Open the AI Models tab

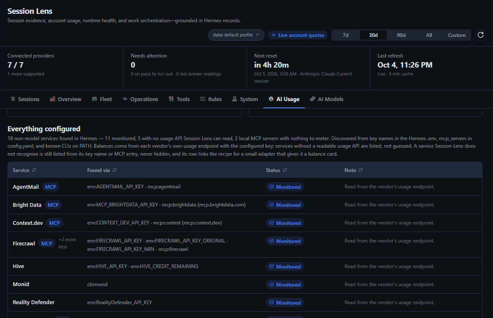[327, 99]
